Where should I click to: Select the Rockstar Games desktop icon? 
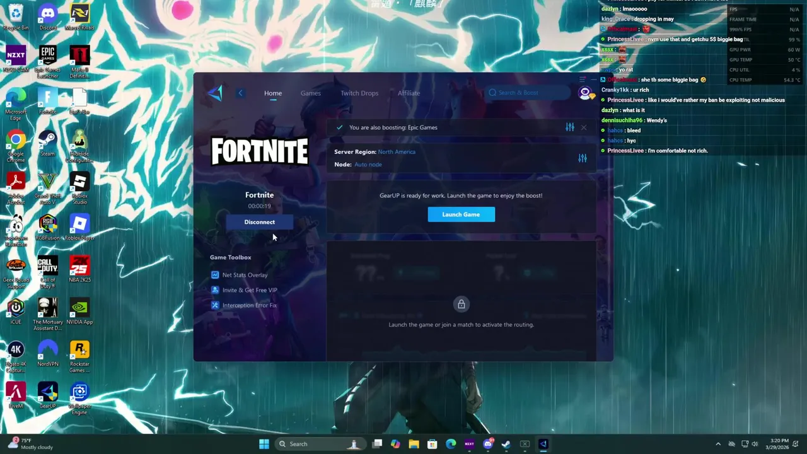coord(79,356)
